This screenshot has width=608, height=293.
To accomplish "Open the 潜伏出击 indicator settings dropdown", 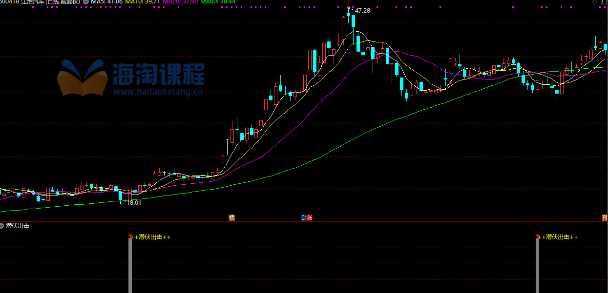I will coord(2,226).
